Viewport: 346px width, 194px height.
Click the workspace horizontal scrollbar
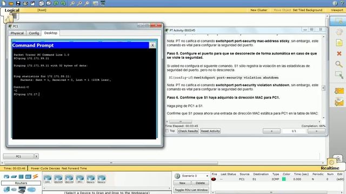111,163
